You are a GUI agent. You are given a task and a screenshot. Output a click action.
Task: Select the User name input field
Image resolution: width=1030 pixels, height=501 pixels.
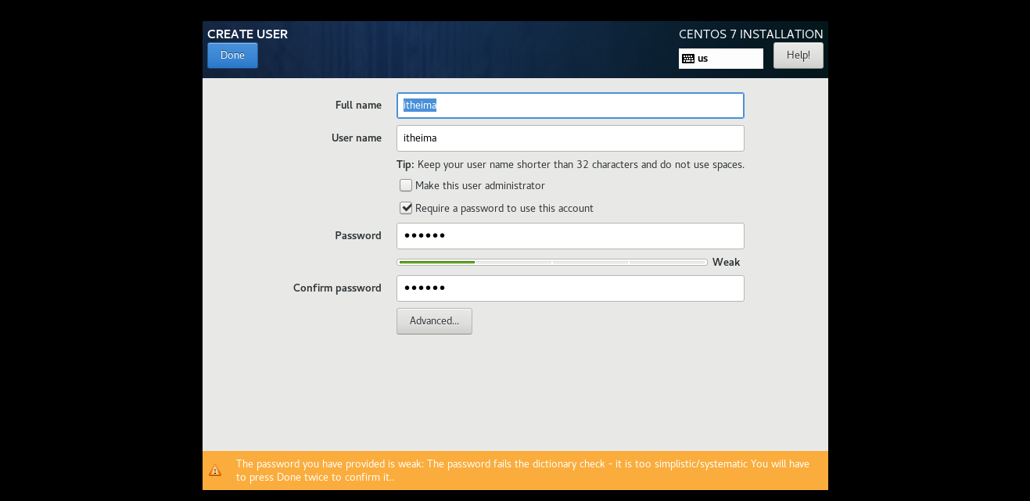click(570, 138)
